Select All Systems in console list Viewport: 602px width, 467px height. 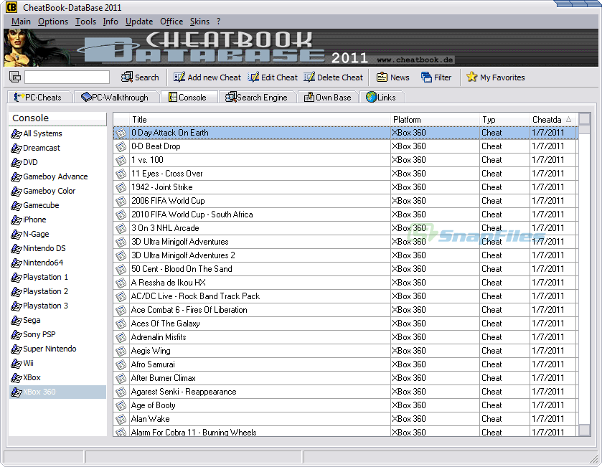pos(57,133)
